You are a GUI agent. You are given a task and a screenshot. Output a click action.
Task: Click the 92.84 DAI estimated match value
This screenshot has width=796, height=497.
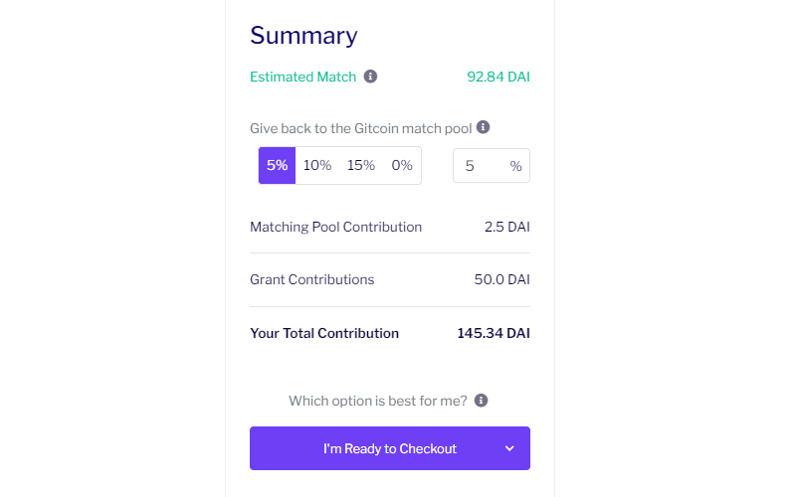click(498, 77)
